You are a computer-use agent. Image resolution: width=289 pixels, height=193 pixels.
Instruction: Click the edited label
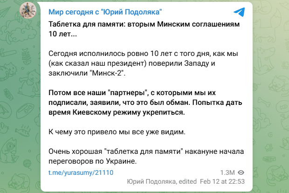coord(188,181)
